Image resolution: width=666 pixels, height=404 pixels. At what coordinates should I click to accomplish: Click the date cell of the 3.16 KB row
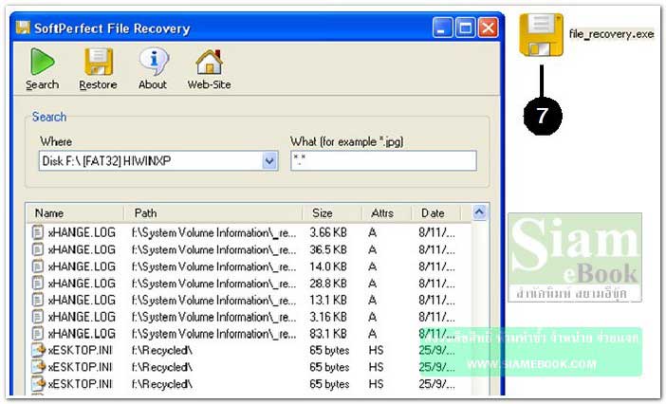pyautogui.click(x=436, y=317)
